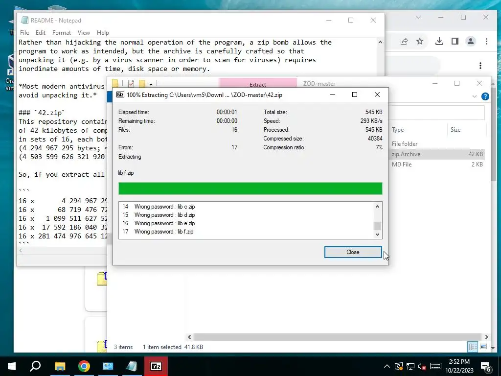Screen dimensions: 501x376
Task: Click the Notepad taskbar icon
Action: 132,366
